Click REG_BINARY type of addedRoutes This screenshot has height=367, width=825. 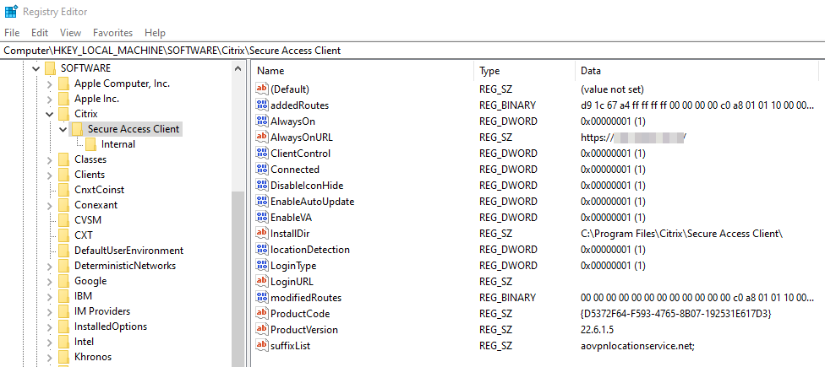pos(507,105)
